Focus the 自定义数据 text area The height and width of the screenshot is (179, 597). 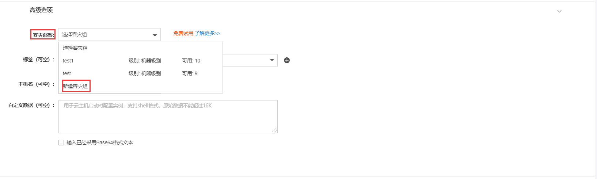pyautogui.click(x=168, y=117)
